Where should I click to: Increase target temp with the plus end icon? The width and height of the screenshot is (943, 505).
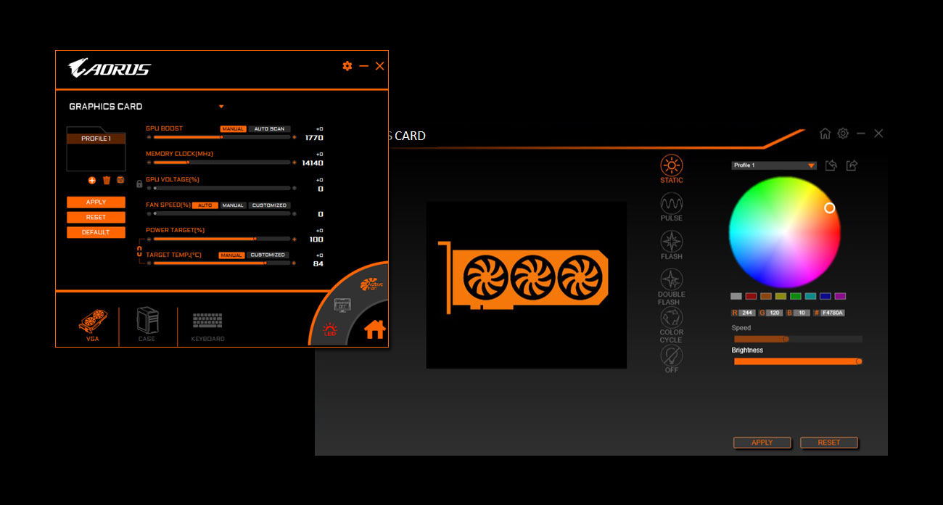click(294, 263)
